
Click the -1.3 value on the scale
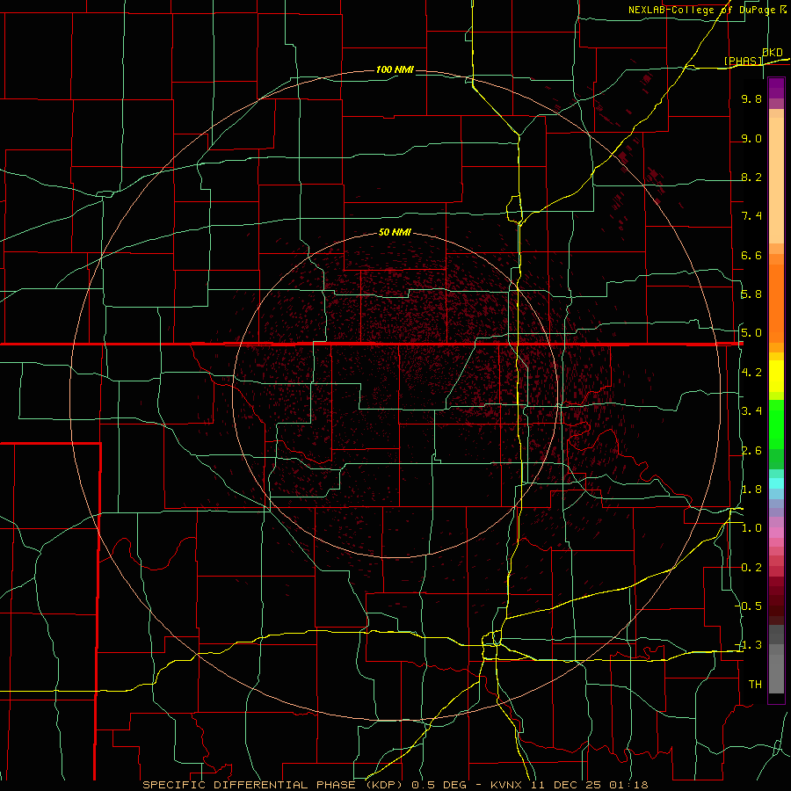[749, 645]
